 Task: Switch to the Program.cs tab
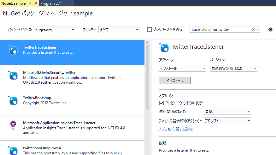click(x=50, y=3)
